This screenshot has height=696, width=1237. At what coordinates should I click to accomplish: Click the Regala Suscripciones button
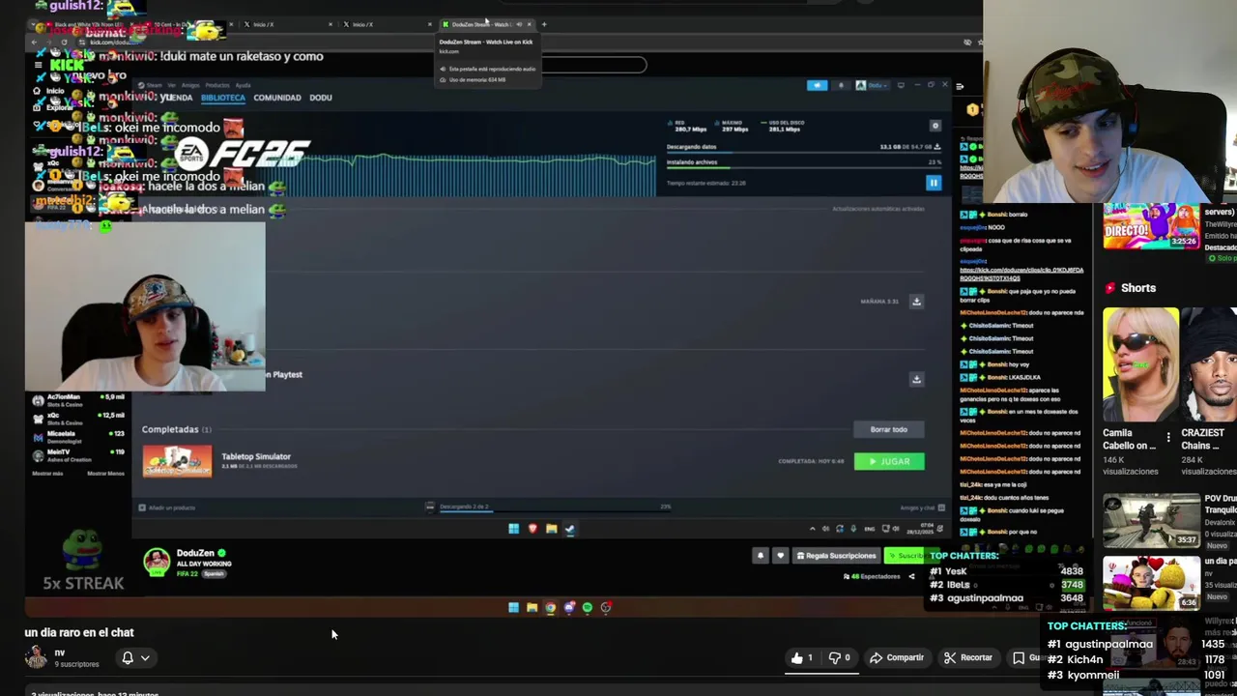tap(835, 556)
